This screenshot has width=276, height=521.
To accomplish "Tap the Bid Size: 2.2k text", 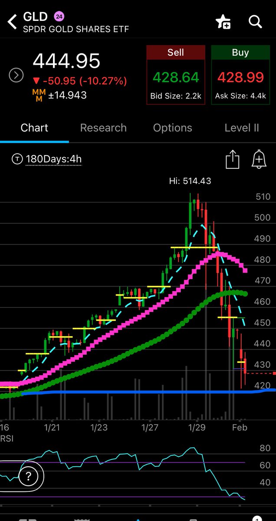I will 176,96.
